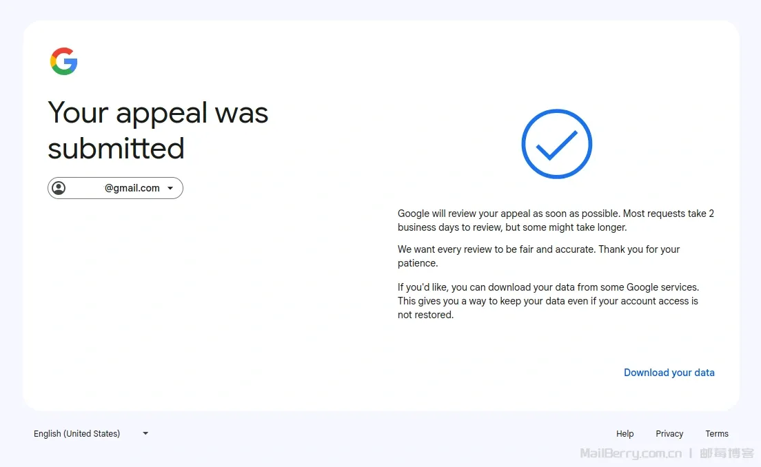Click the "We want every review" sentence
The image size is (761, 467).
coord(538,249)
